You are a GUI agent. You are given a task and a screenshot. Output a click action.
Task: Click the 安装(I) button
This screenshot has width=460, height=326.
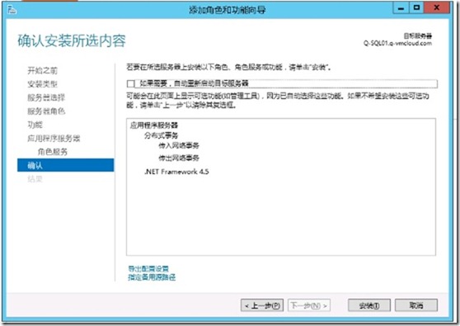point(369,305)
